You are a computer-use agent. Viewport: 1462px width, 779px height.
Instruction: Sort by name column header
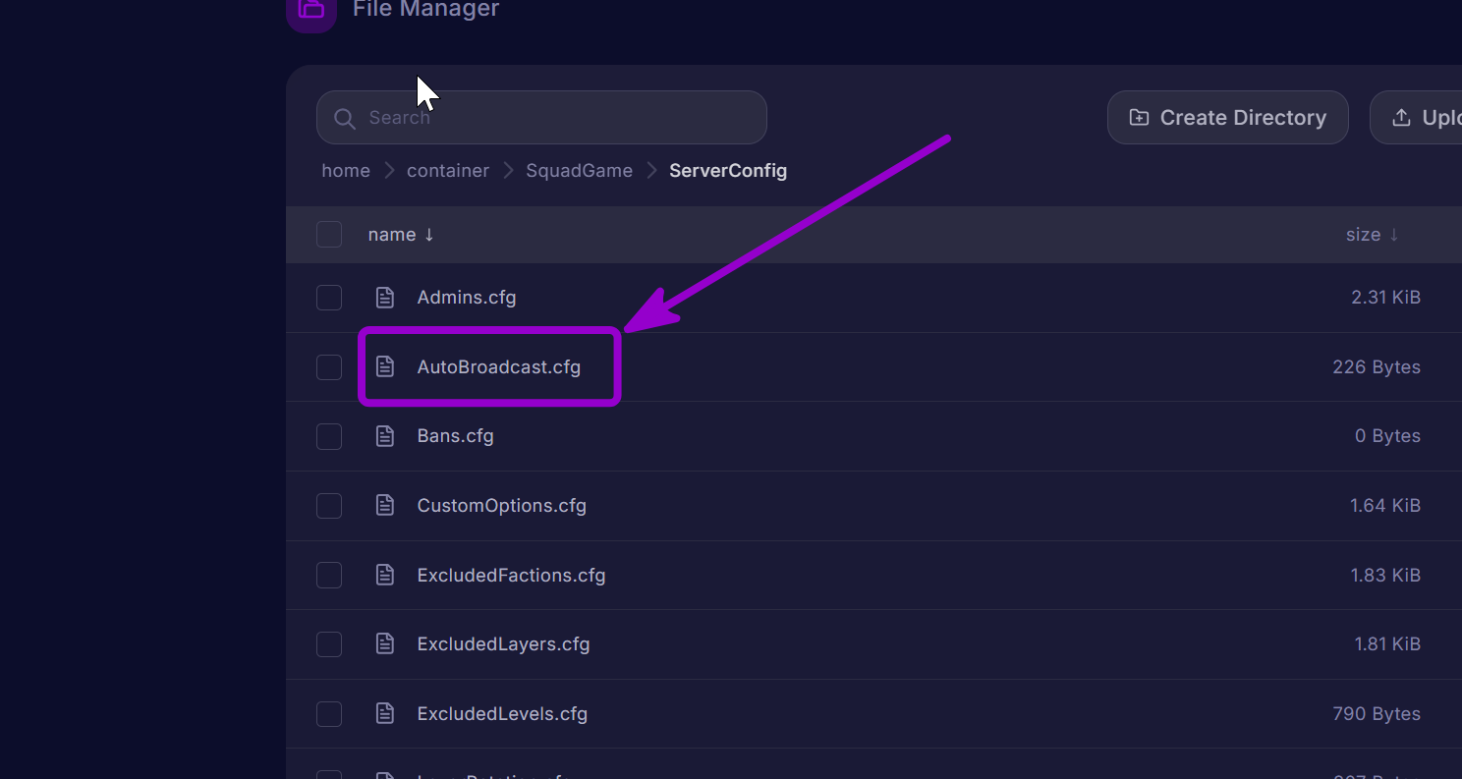coord(401,235)
